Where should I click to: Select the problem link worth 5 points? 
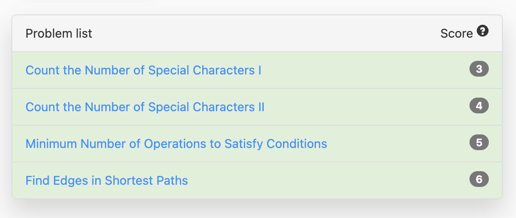(176, 144)
